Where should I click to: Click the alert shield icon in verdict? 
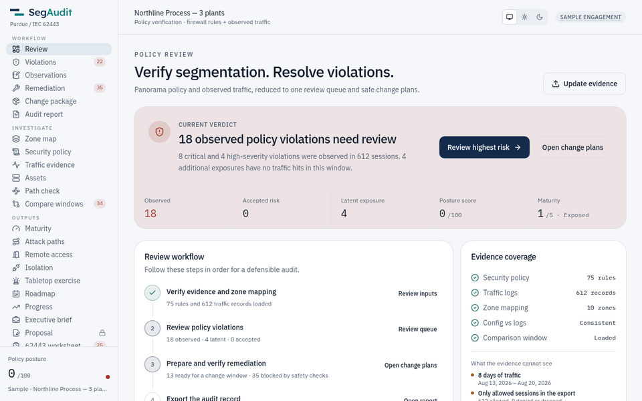coord(159,132)
